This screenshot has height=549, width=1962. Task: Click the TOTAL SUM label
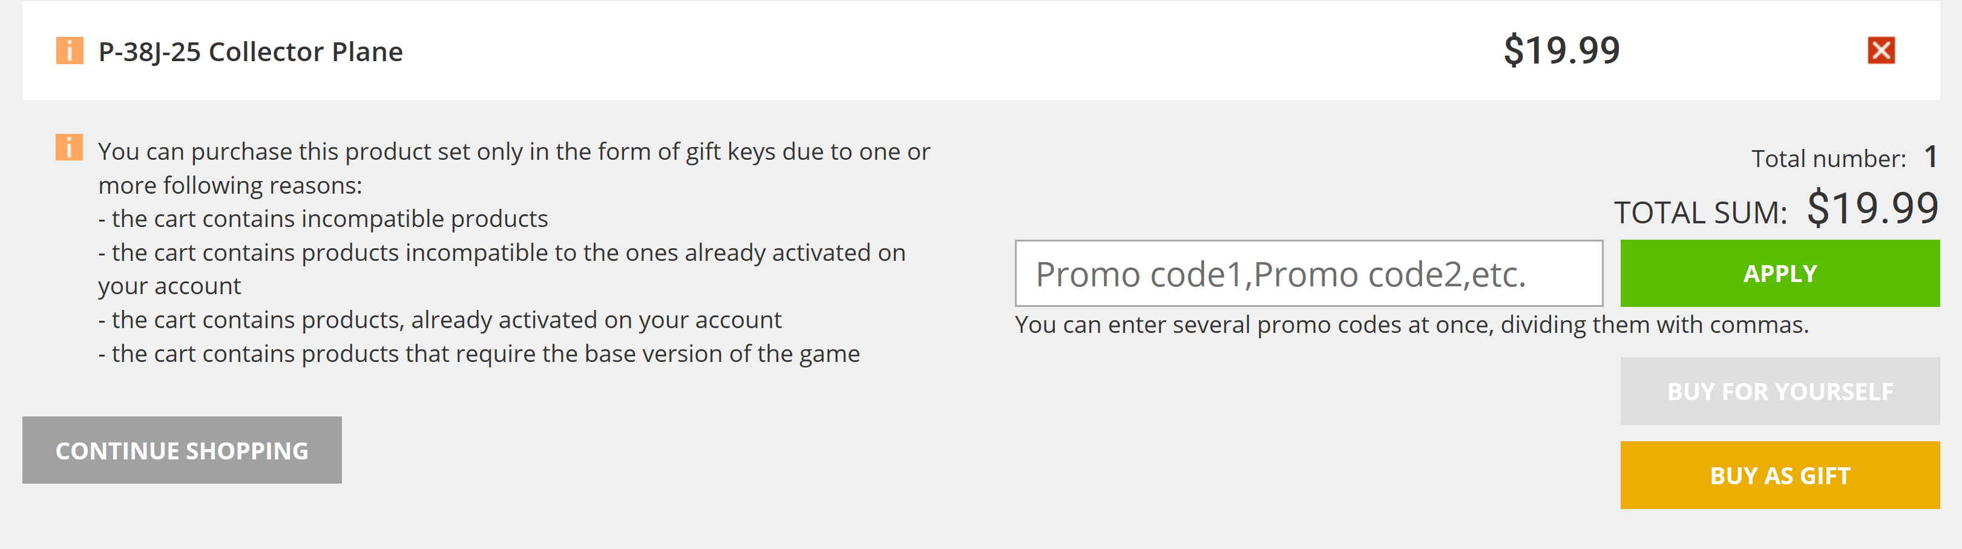point(1700,213)
